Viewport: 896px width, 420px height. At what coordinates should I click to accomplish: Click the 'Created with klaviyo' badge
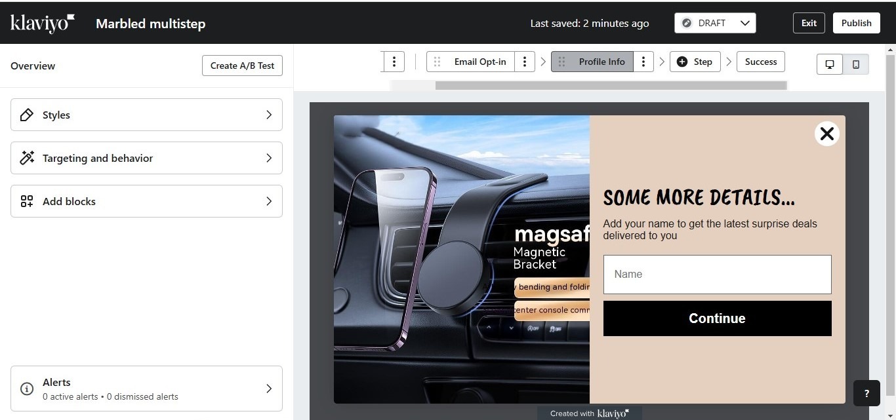coord(590,413)
